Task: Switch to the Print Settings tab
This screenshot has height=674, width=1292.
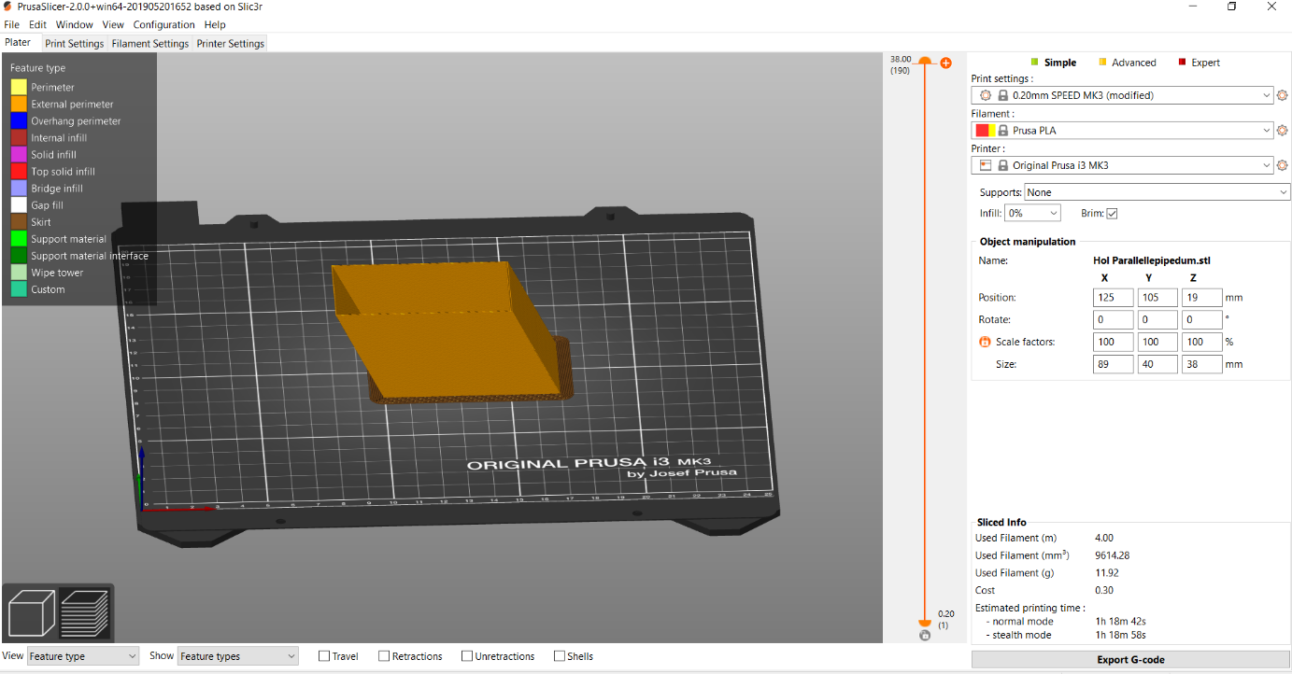Action: click(74, 43)
